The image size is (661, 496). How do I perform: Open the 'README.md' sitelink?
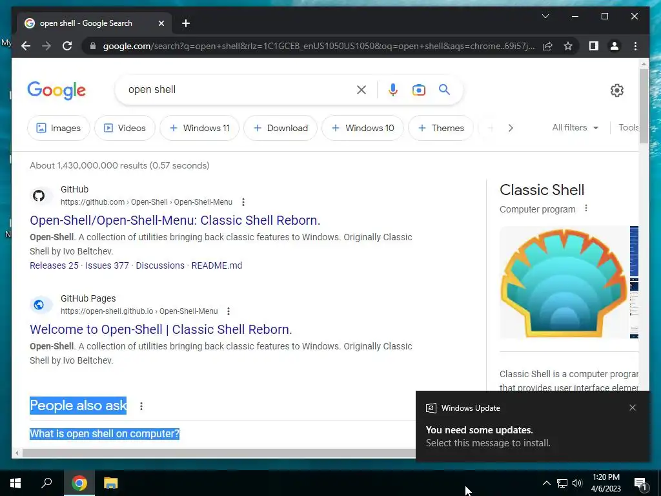point(217,265)
